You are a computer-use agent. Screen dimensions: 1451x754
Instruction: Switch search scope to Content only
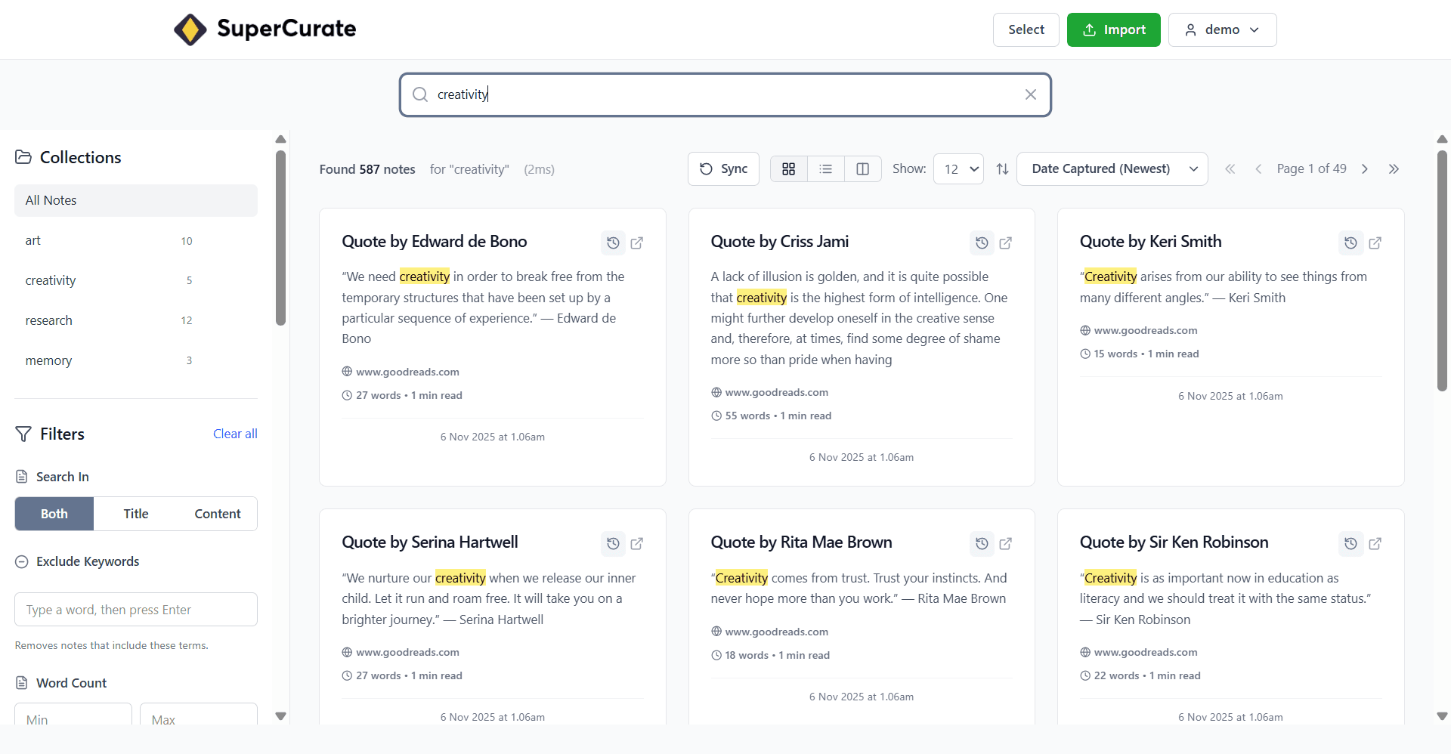pyautogui.click(x=217, y=513)
